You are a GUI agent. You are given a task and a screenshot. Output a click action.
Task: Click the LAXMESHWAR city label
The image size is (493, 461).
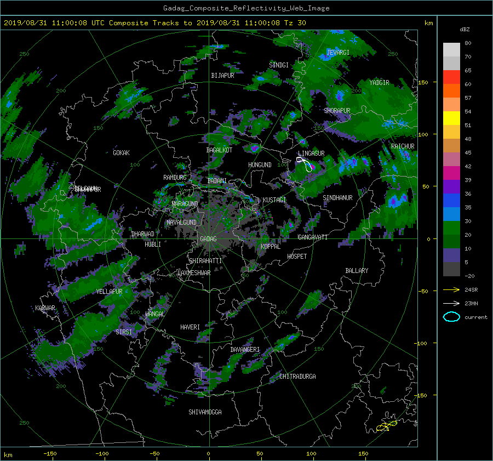(194, 273)
